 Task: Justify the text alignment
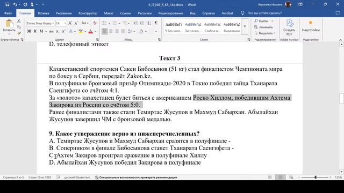click(123, 32)
